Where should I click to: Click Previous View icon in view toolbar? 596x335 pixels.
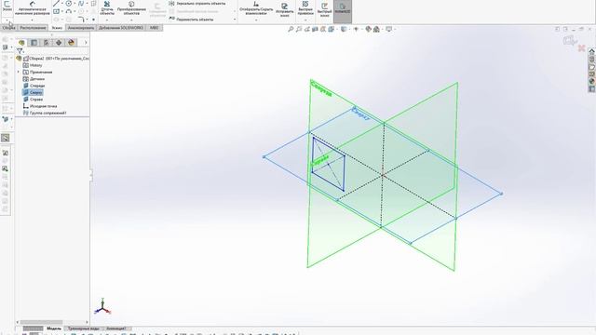[x=306, y=29]
